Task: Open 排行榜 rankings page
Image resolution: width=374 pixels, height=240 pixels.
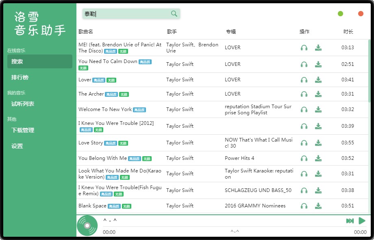Action: pyautogui.click(x=20, y=77)
